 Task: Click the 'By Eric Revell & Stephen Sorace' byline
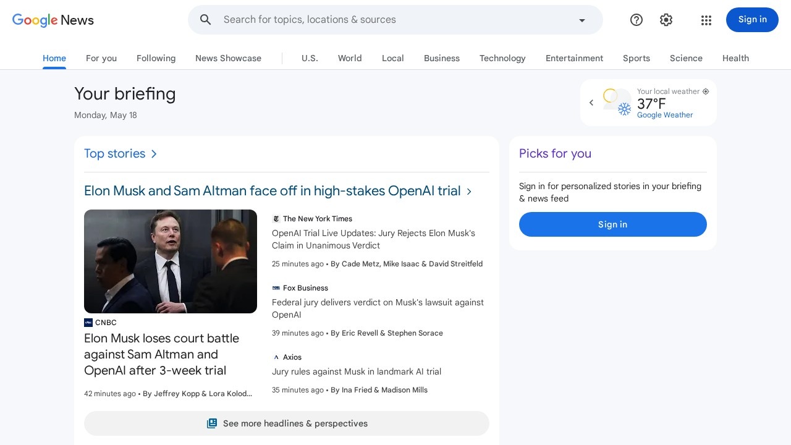click(387, 333)
